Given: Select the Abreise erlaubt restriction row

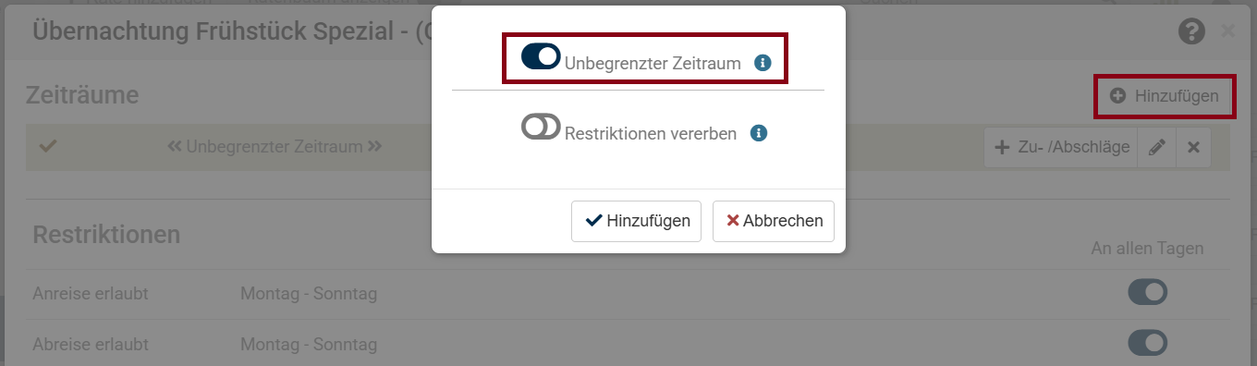Looking at the screenshot, I should [x=628, y=344].
